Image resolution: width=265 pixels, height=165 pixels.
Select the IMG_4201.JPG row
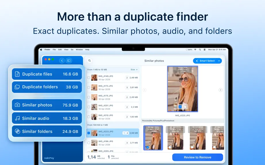click(x=113, y=107)
